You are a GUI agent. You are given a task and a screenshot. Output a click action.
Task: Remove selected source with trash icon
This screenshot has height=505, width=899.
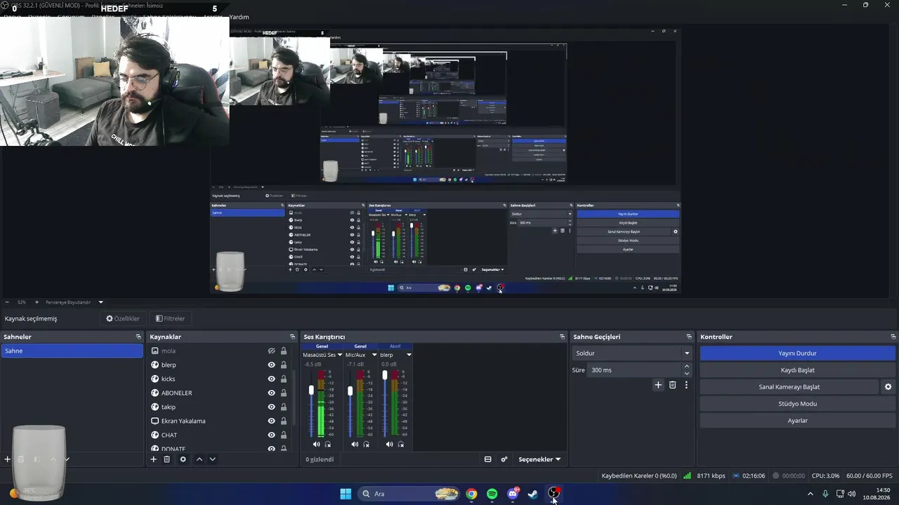(167, 459)
